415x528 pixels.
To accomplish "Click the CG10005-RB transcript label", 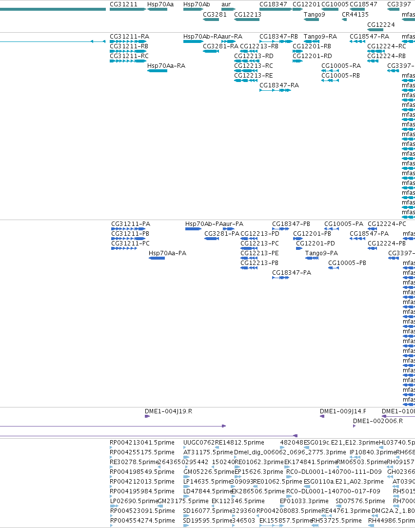I will coord(340,76).
